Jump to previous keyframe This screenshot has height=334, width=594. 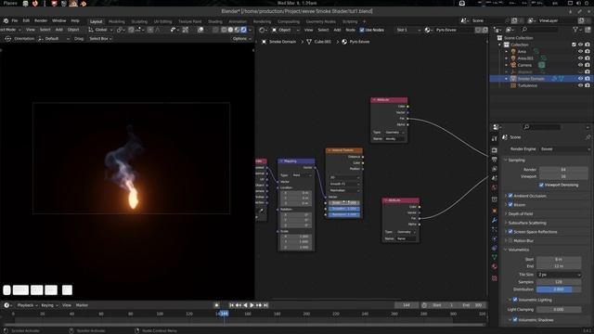(x=239, y=305)
